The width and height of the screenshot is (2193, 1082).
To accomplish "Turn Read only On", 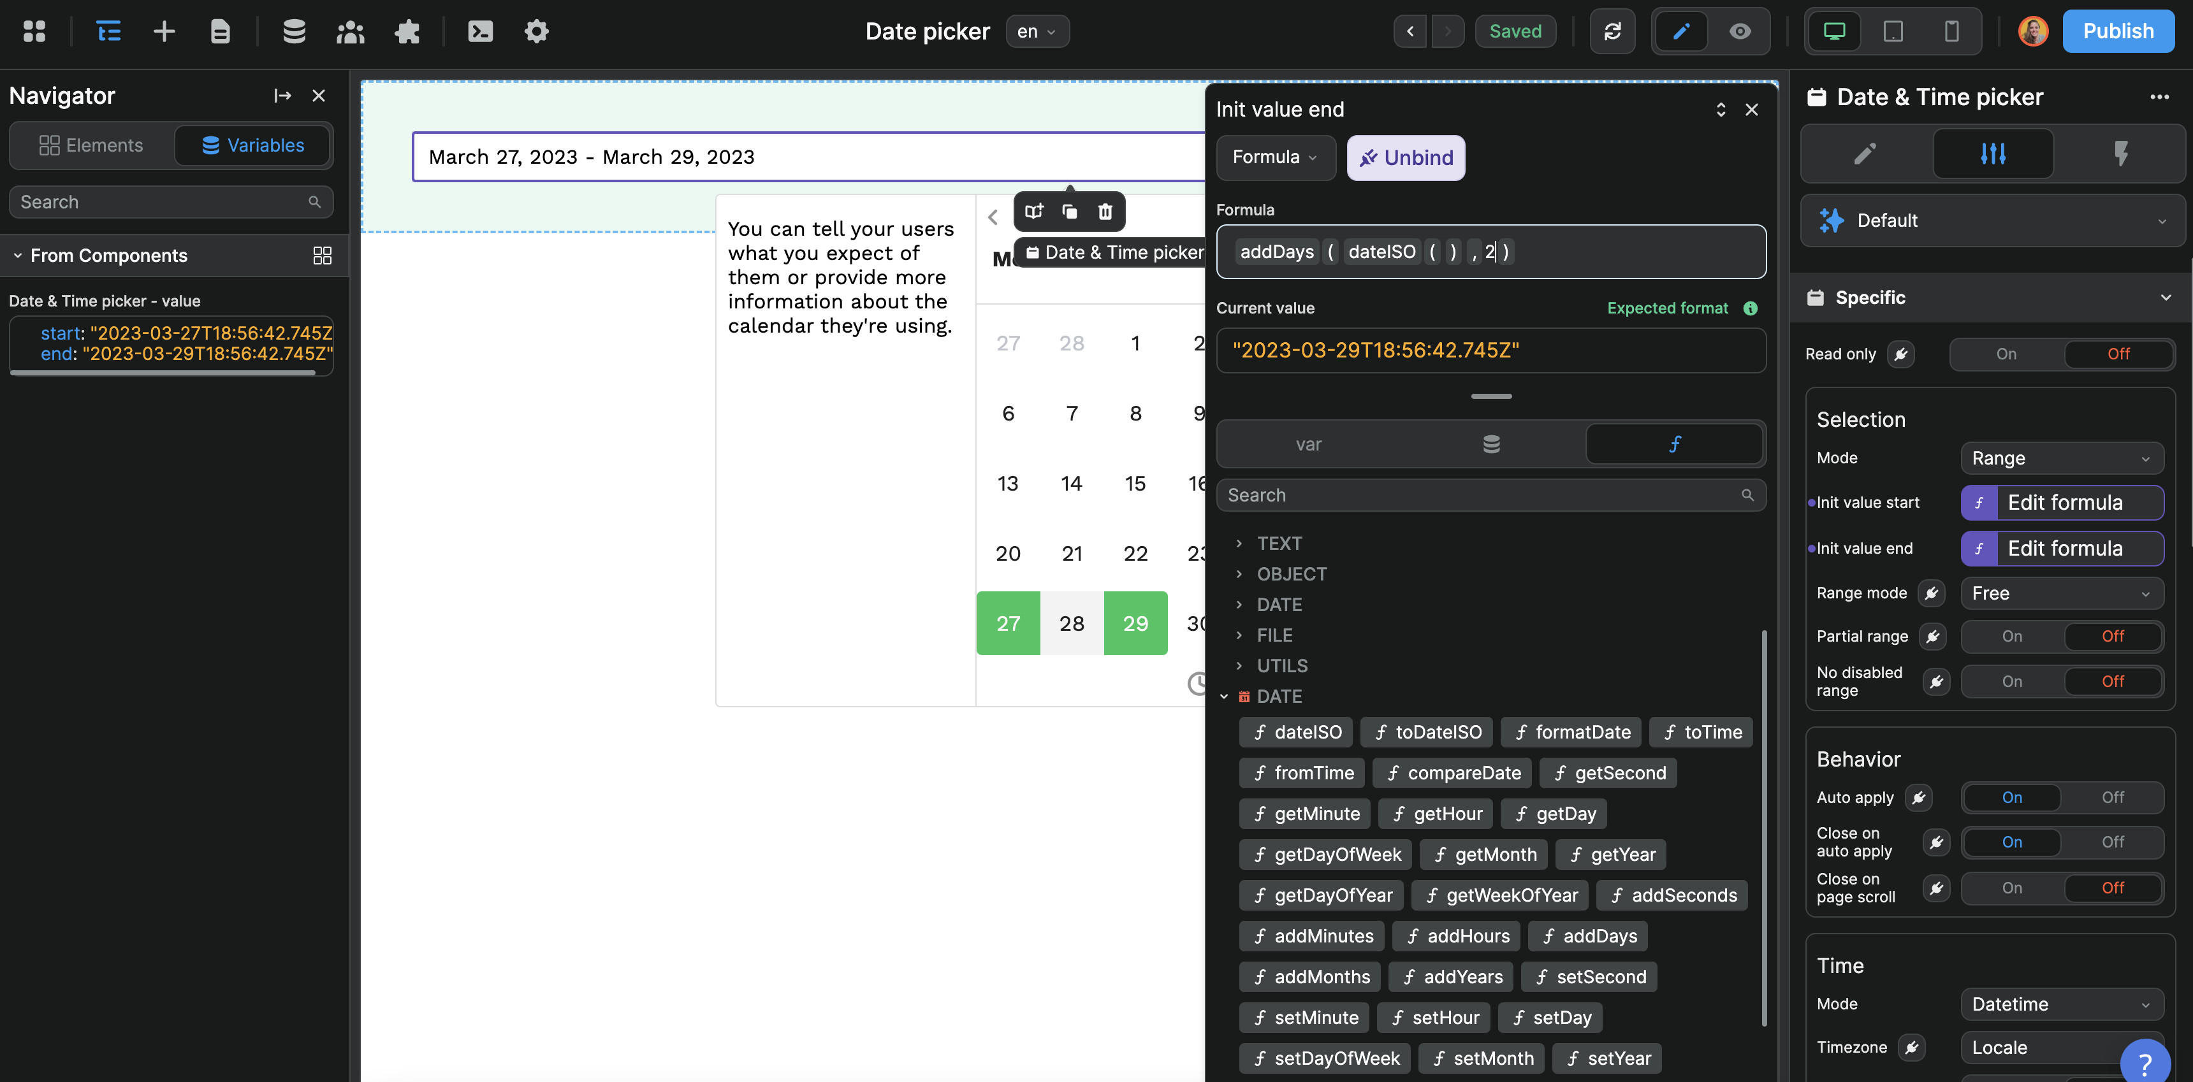I will coord(2006,354).
